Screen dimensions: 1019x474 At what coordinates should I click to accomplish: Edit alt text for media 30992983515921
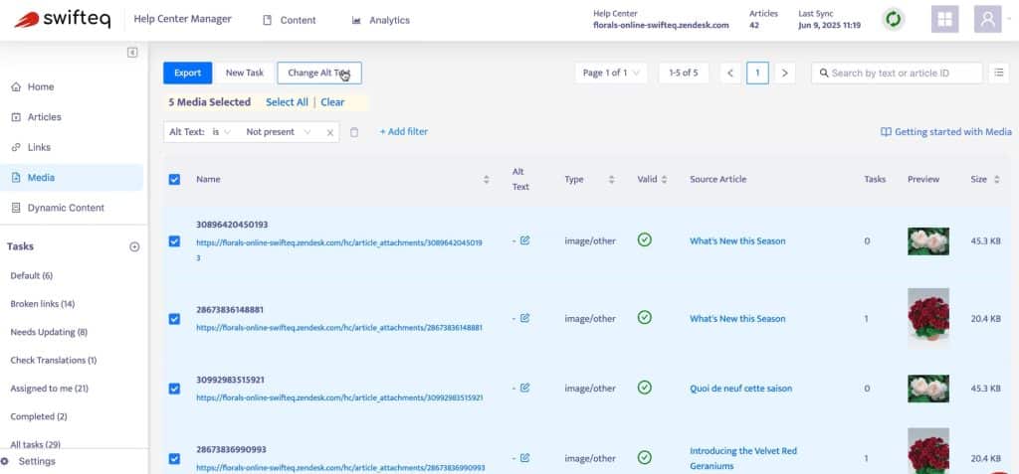(525, 388)
